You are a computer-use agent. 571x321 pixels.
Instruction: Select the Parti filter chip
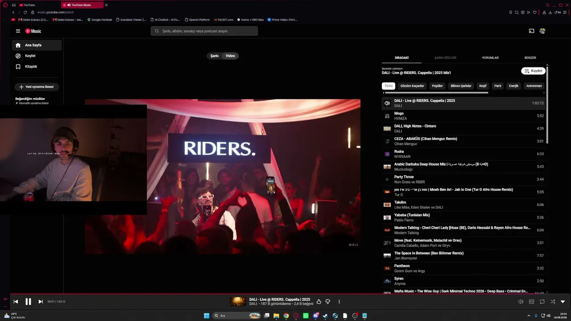(498, 86)
